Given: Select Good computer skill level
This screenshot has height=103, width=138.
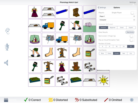Looking at the screenshot, I should pos(122,28).
